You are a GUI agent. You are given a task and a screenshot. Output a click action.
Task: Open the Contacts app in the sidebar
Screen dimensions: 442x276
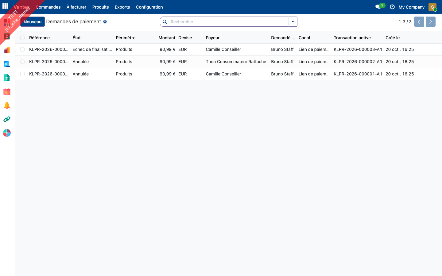coord(7,36)
